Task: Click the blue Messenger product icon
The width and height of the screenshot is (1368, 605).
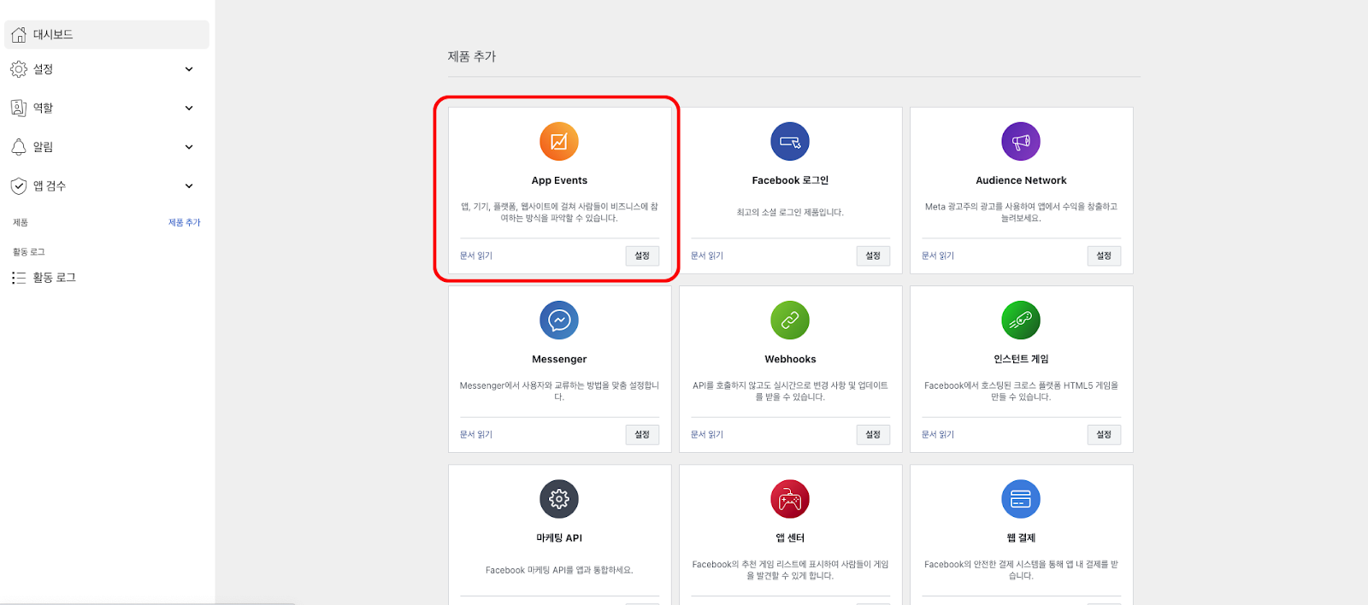Action: [x=559, y=320]
